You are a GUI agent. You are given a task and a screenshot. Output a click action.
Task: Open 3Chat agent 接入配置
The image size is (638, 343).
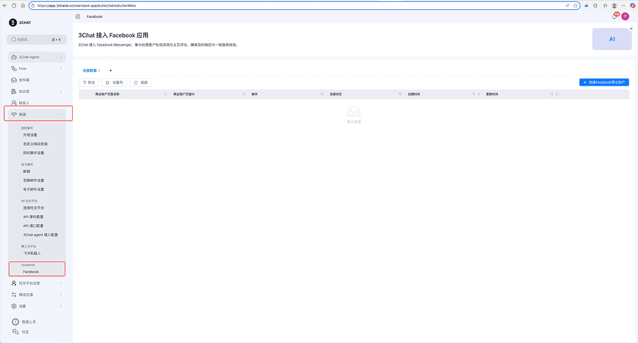tap(40, 234)
